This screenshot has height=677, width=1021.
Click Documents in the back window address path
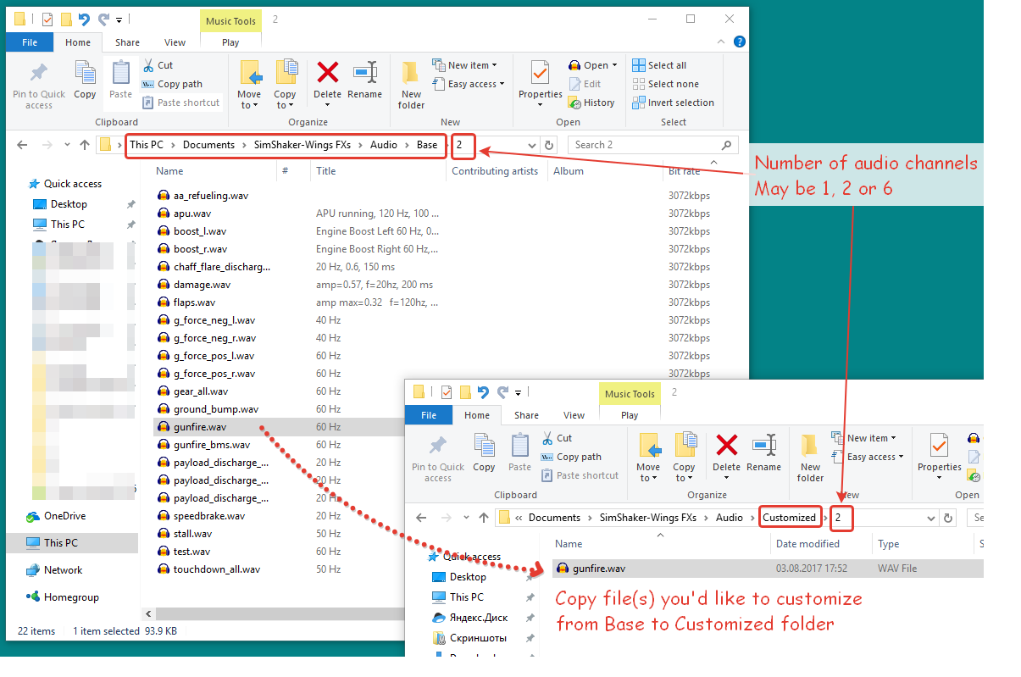click(208, 145)
